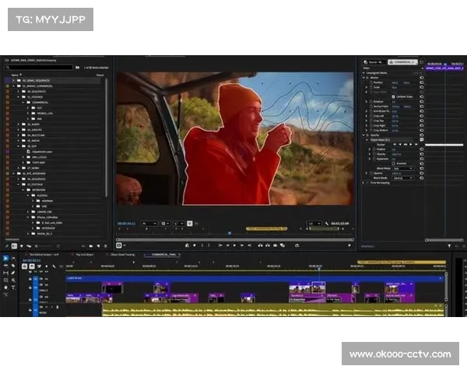
Task: Toggle lock on the top video track
Action: 30,279
